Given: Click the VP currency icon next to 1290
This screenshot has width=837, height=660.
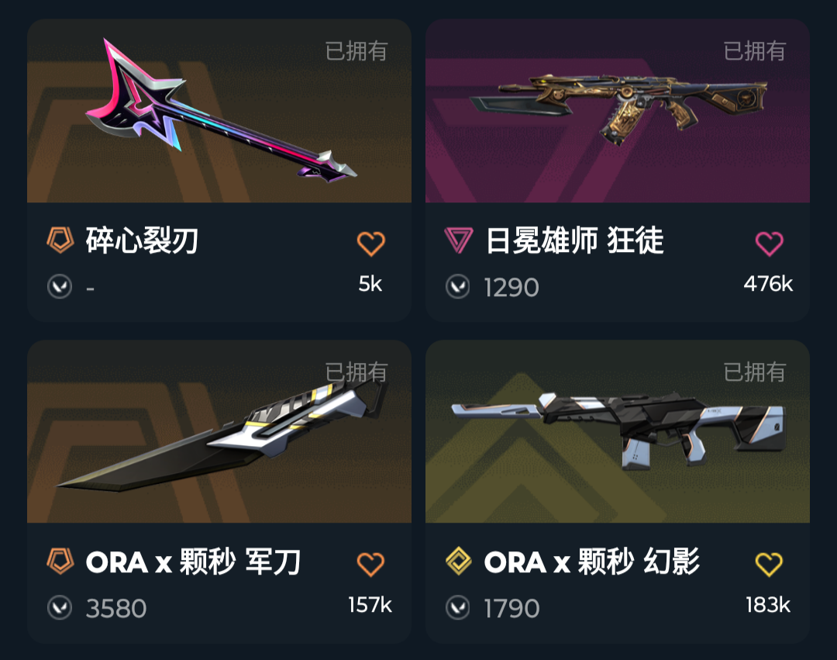Looking at the screenshot, I should coord(457,286).
